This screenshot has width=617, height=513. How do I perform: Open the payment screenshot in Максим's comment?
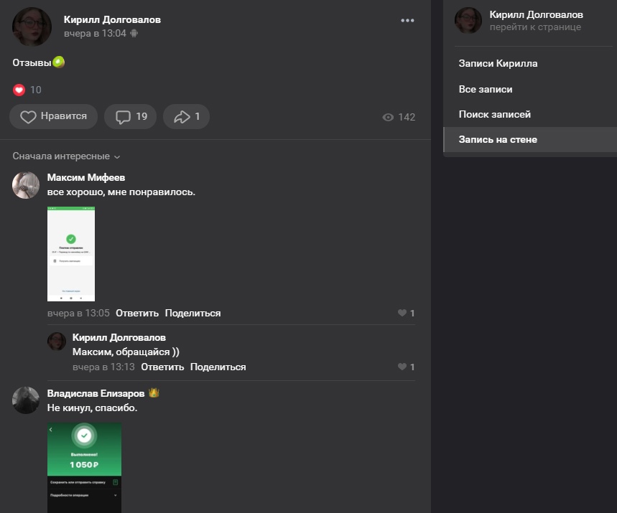coord(71,253)
